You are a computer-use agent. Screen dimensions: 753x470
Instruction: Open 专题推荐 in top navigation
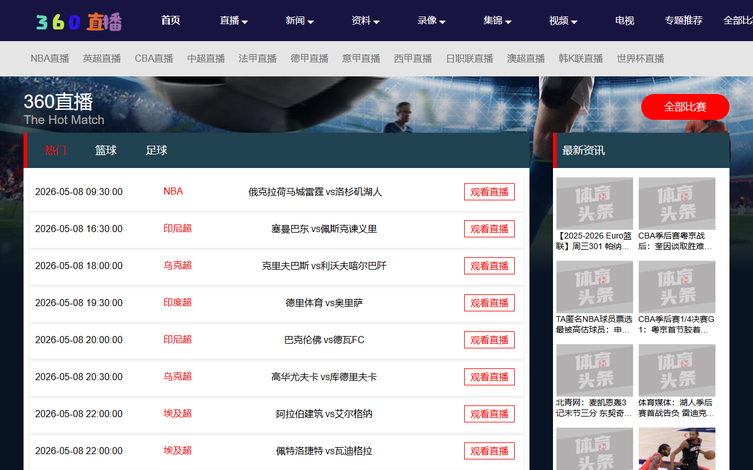(684, 21)
